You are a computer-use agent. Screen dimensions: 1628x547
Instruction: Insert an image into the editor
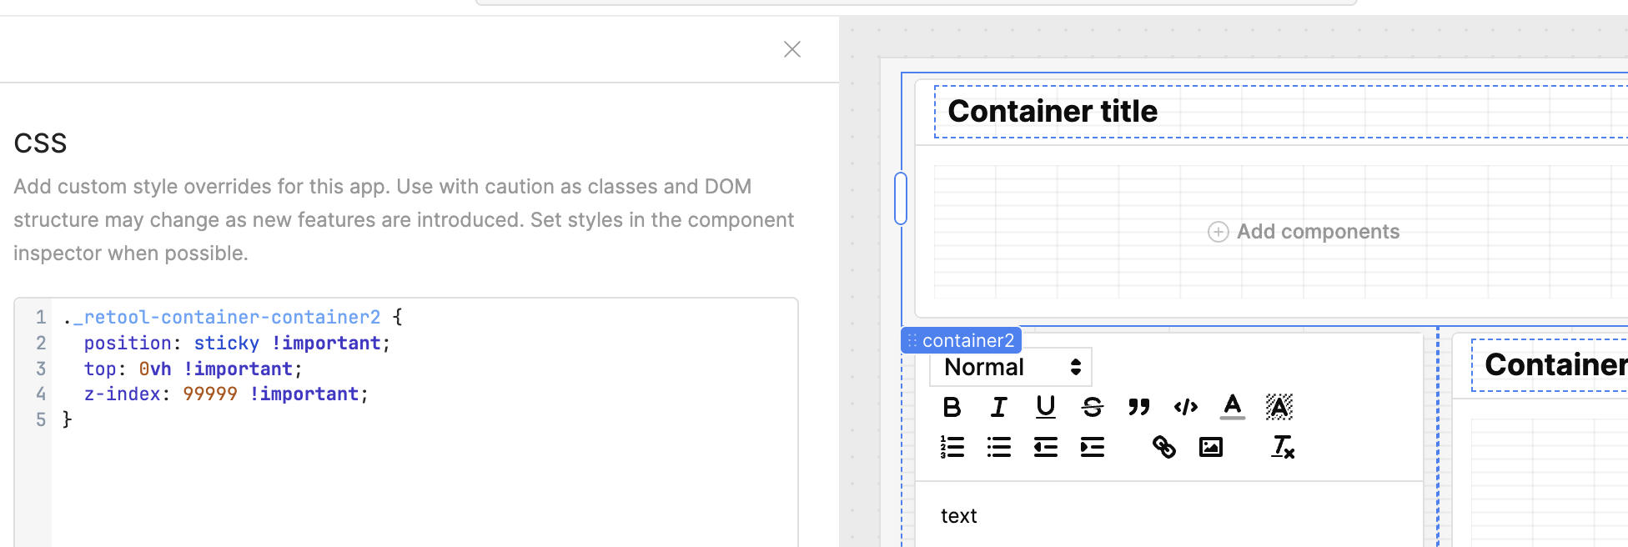[1210, 448]
